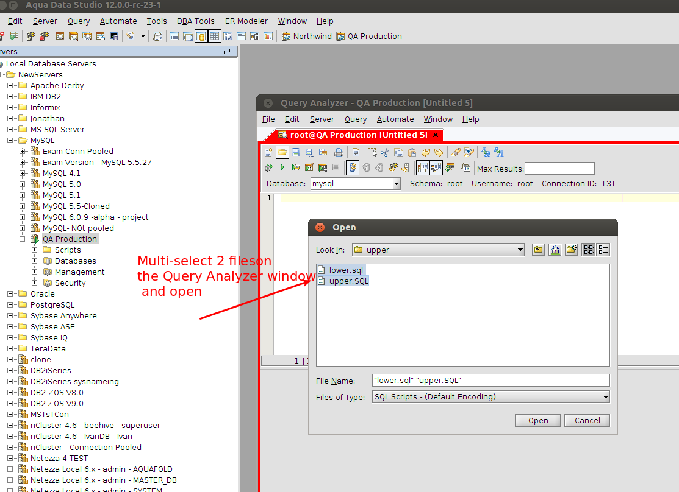Toggle the database cylinder panel in main toolbar
The width and height of the screenshot is (679, 492).
[201, 37]
